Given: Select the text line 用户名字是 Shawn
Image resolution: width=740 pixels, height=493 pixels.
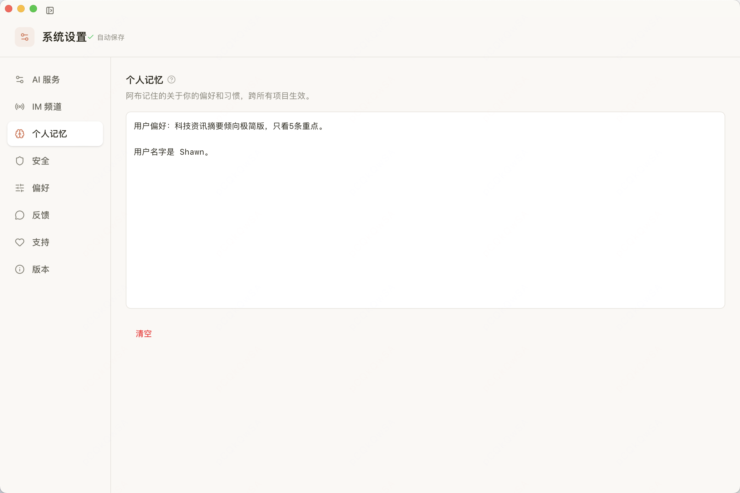Looking at the screenshot, I should [171, 152].
